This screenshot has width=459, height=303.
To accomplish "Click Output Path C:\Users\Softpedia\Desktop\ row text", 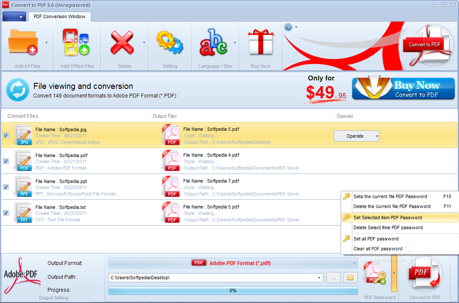I will [x=228, y=142].
